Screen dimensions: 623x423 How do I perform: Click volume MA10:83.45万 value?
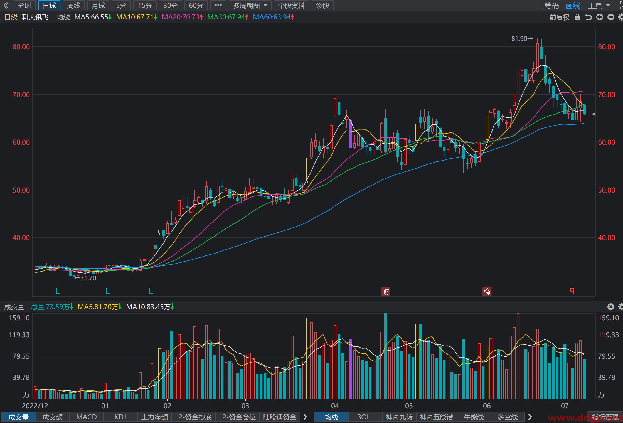coord(150,307)
